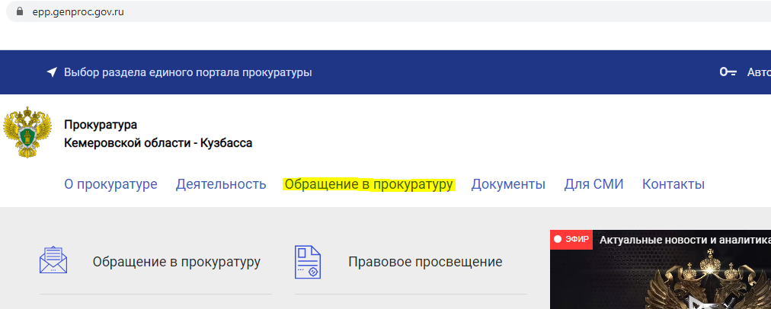Click the envelope icon for appeals

[53, 260]
